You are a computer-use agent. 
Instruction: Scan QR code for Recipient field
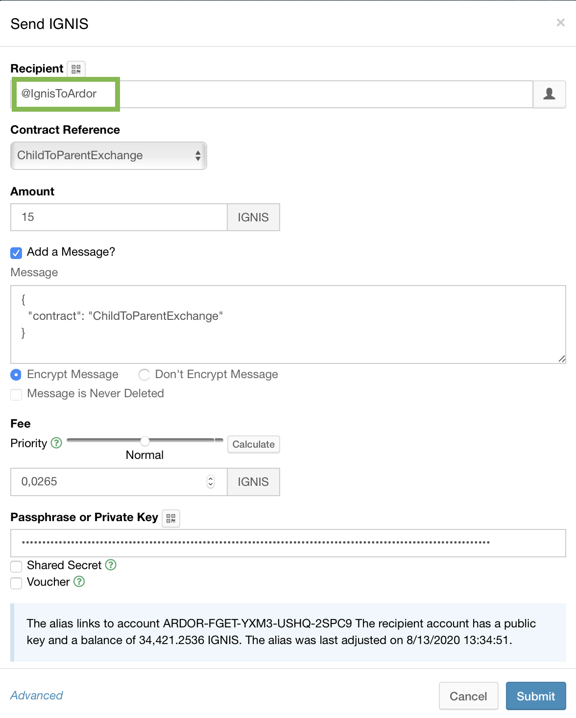(76, 69)
